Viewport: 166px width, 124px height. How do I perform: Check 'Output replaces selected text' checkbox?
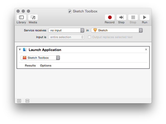[x=89, y=37]
